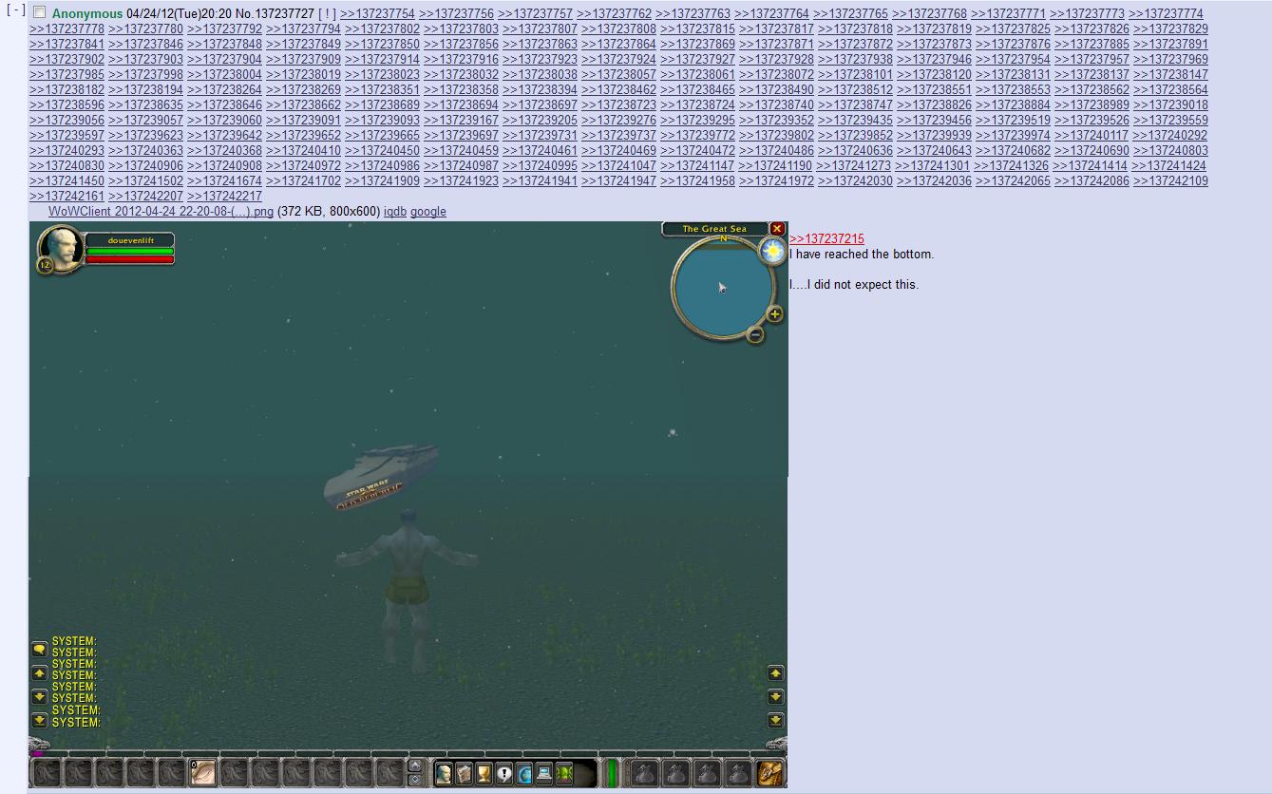Click the "(372 KB, 800x600)" file info text
The width and height of the screenshot is (1272, 794).
point(329,212)
